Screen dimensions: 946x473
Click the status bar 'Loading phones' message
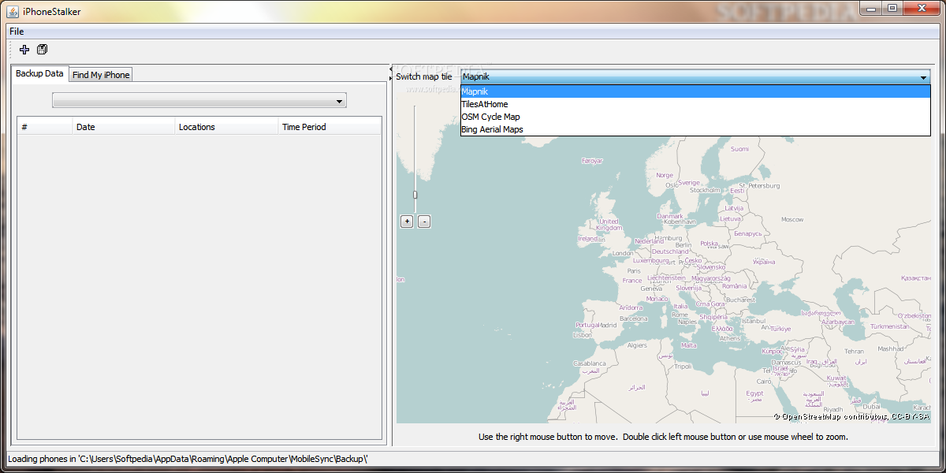188,458
